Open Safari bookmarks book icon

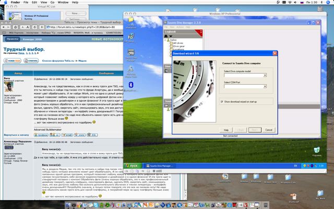(4, 32)
